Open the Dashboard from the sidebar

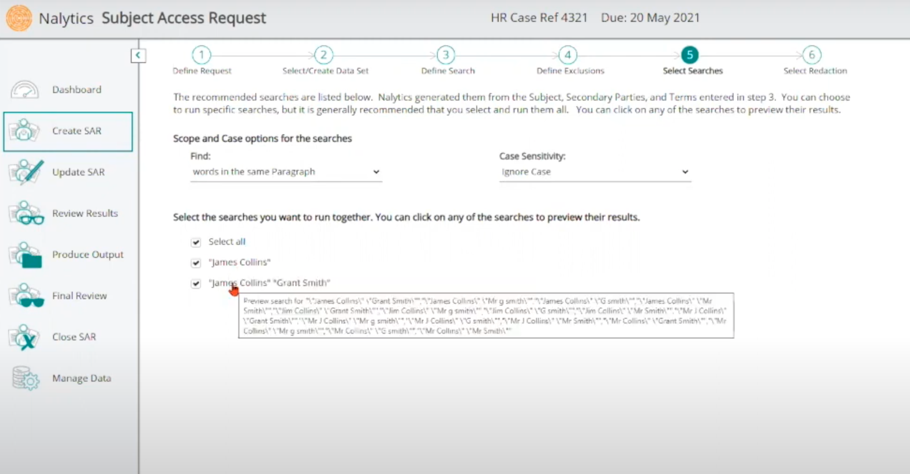[25, 89]
